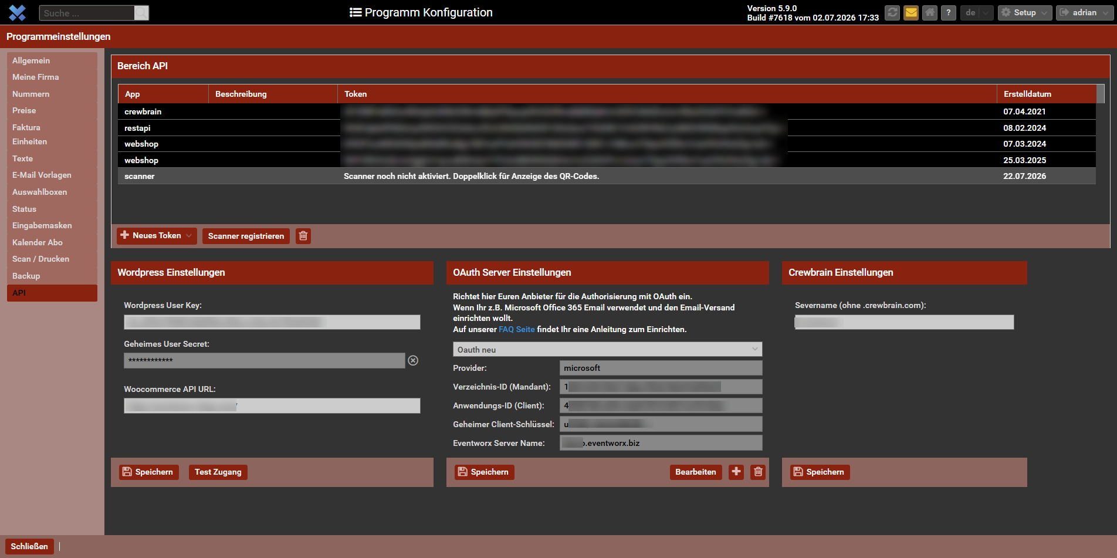Click the Verzeichnis-ID (Mandant) field
The image size is (1117, 558).
(x=661, y=387)
